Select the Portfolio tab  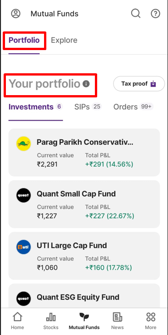(x=24, y=40)
